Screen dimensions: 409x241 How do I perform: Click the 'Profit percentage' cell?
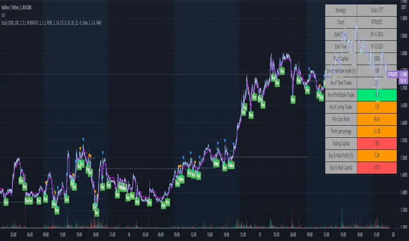tap(341, 131)
